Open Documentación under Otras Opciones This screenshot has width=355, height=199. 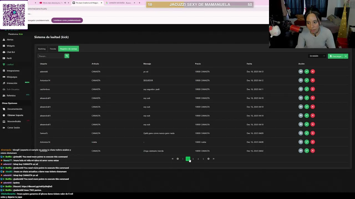[15, 109]
